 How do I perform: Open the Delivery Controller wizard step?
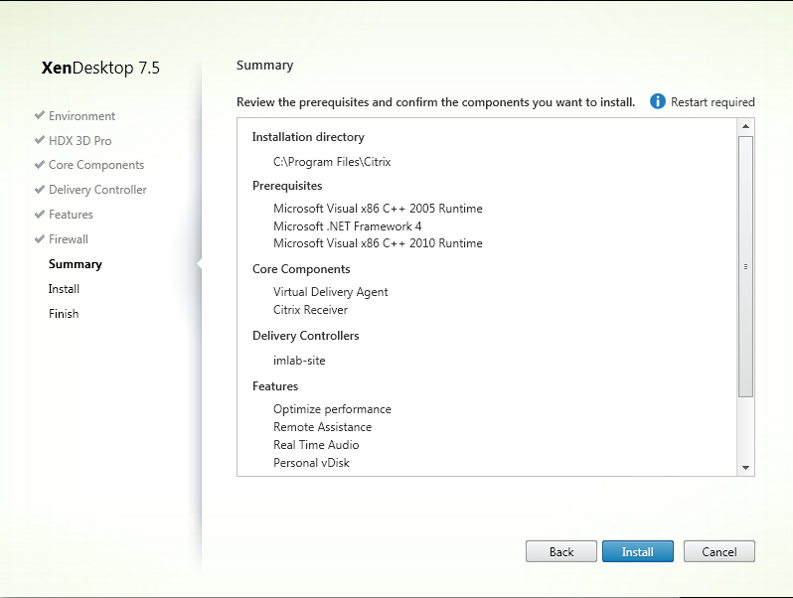click(97, 190)
